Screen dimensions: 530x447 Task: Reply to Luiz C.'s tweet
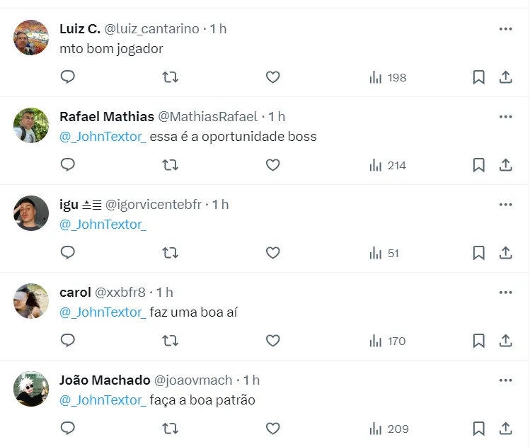point(68,77)
